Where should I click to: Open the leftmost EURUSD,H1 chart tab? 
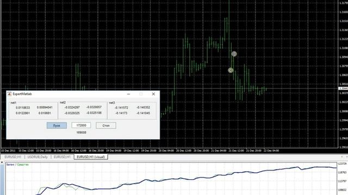click(13, 157)
